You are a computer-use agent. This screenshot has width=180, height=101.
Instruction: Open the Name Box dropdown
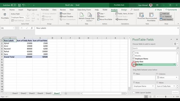tap(13, 28)
